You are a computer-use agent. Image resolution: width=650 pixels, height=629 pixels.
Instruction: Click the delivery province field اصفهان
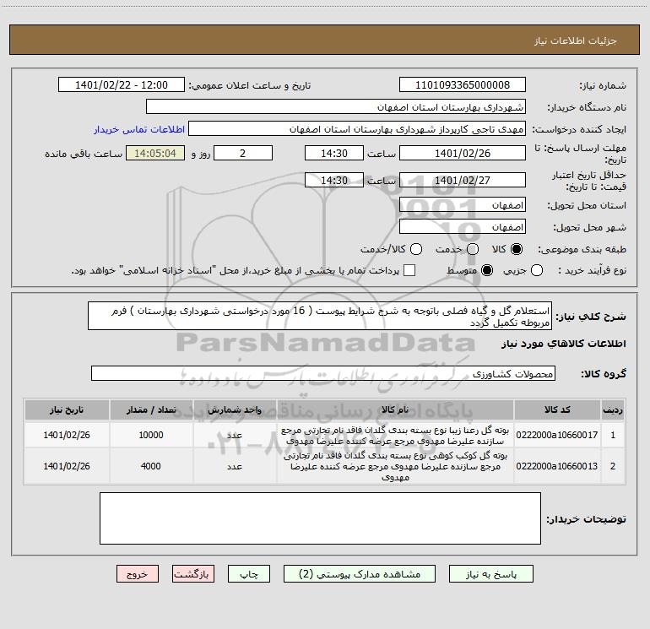click(x=463, y=205)
